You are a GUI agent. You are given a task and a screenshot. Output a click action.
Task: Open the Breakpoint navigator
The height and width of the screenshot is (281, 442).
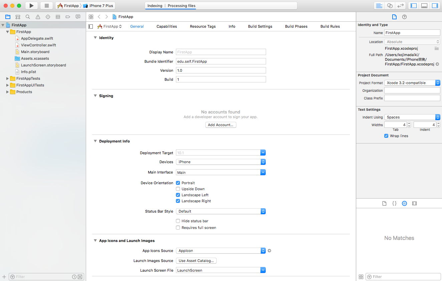click(68, 17)
